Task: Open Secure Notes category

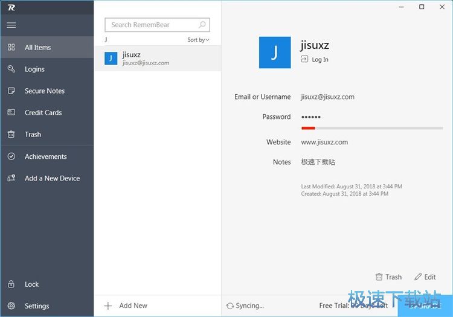Action: click(47, 91)
